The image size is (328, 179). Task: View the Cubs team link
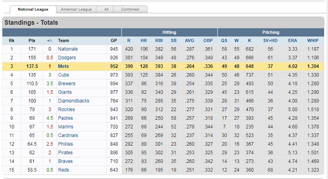tap(63, 75)
